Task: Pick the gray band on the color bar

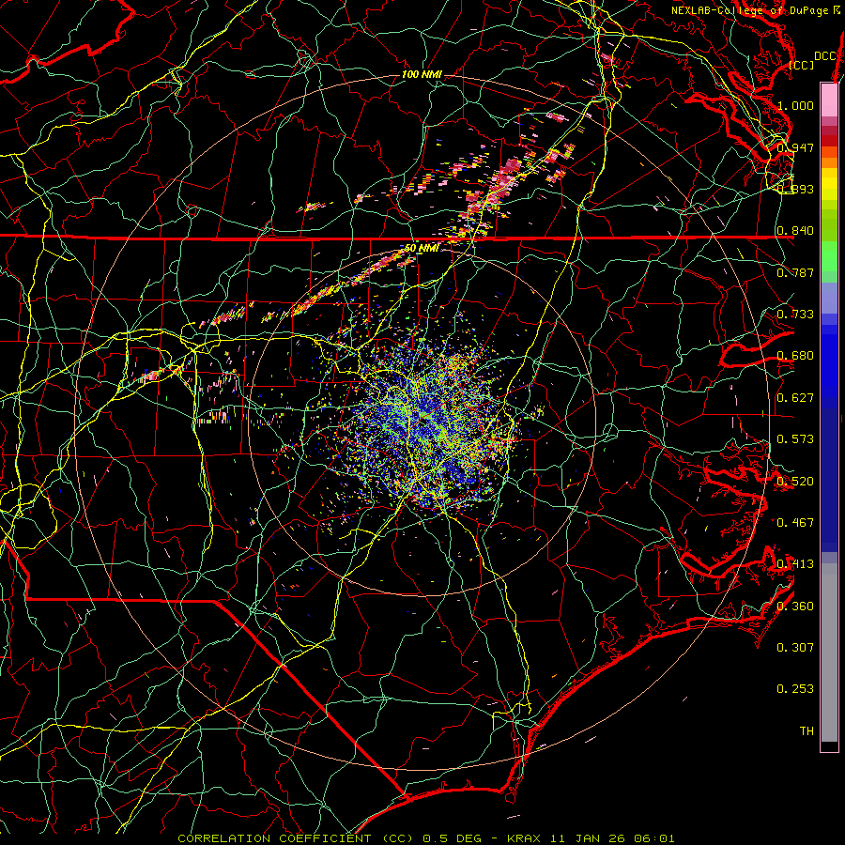Action: 829,653
